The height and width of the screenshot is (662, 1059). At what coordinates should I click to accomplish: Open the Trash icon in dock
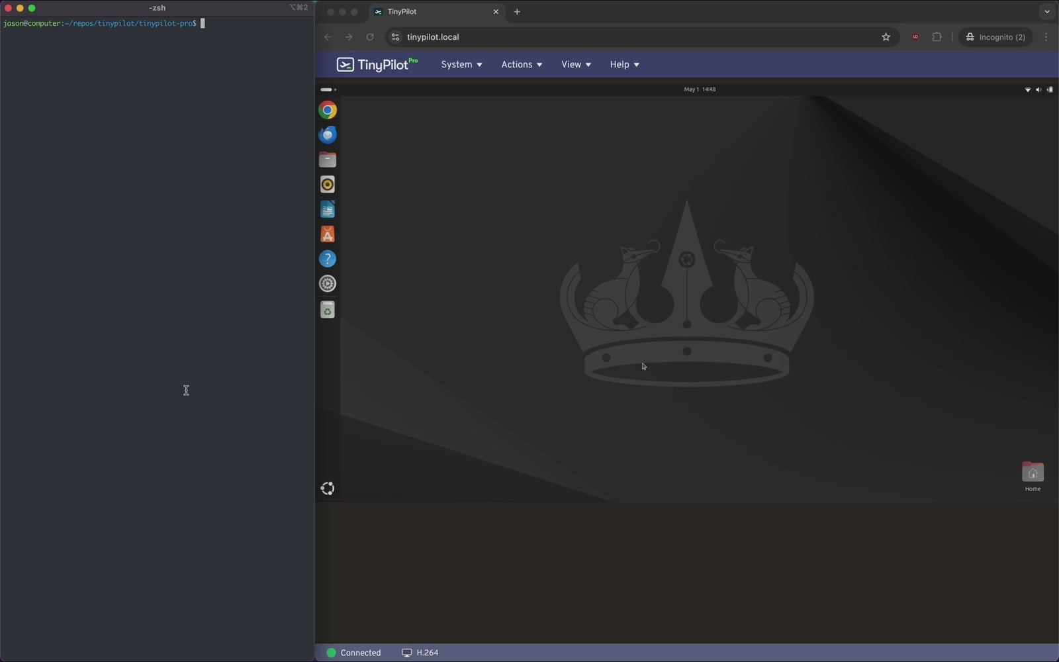[327, 310]
